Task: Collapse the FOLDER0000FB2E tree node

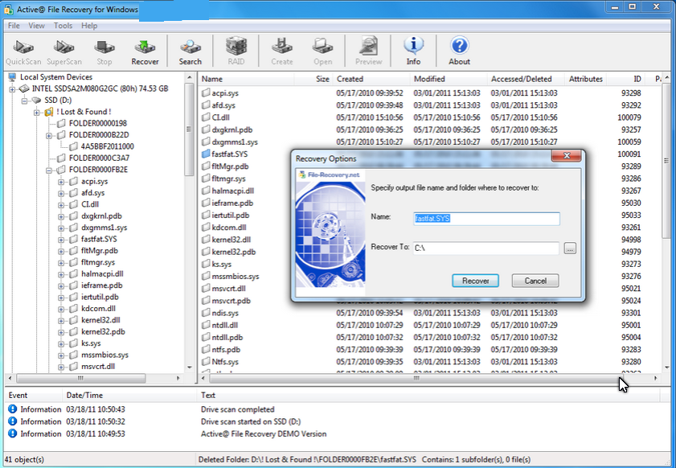Action: click(x=49, y=170)
